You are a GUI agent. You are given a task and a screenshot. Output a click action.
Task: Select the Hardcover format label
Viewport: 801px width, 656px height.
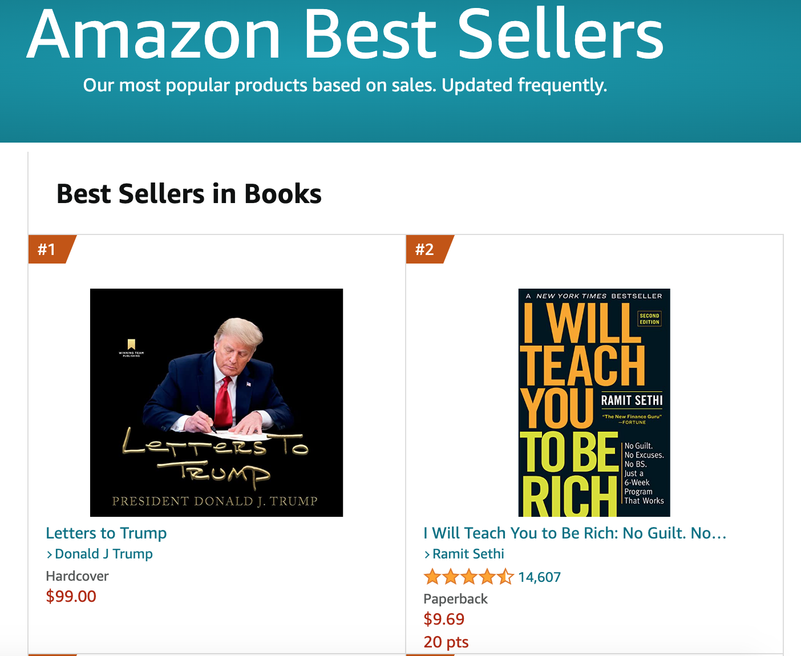77,576
